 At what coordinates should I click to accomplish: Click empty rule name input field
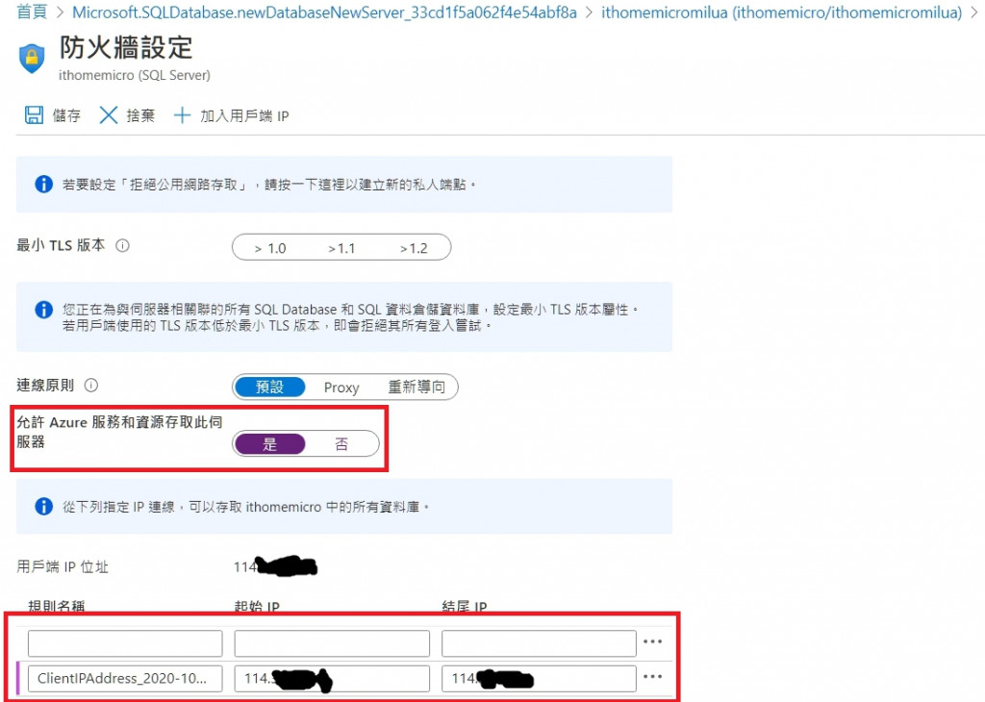[x=125, y=643]
